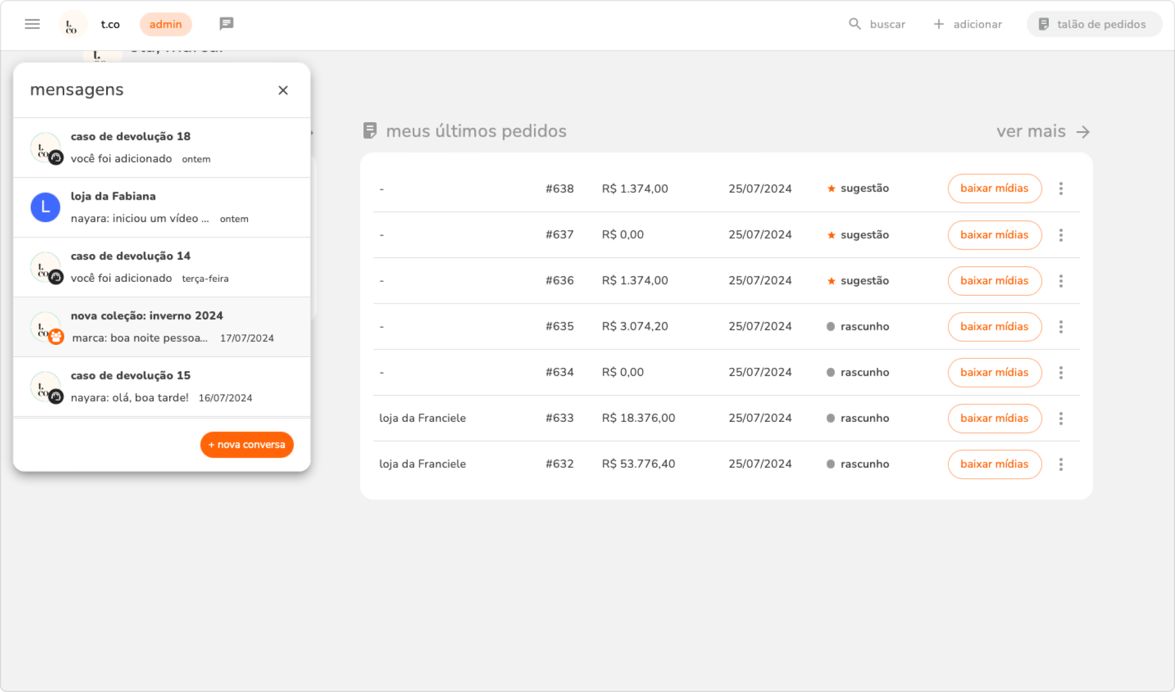Click the search magnifier icon
This screenshot has width=1175, height=692.
854,24
